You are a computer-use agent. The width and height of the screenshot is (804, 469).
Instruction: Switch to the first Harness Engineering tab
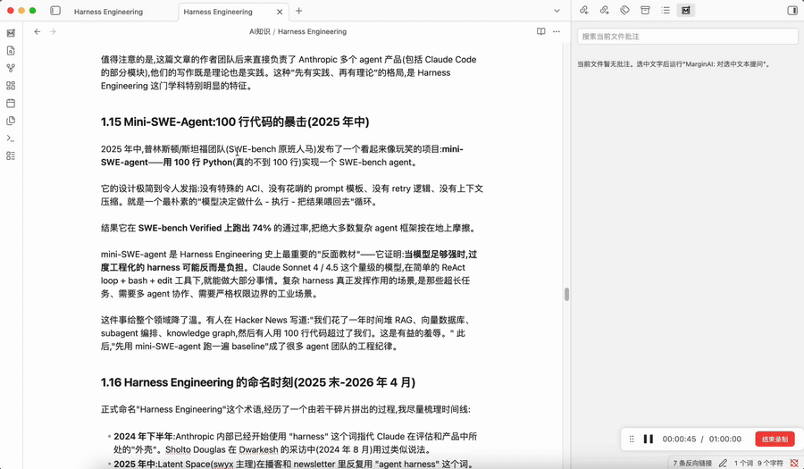tap(108, 12)
